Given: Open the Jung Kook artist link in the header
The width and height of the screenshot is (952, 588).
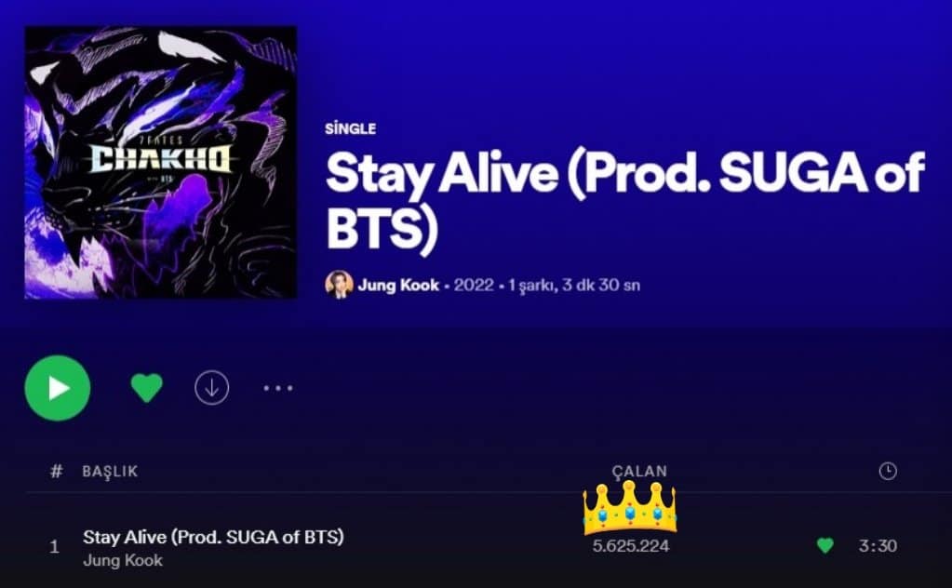Looking at the screenshot, I should (398, 286).
